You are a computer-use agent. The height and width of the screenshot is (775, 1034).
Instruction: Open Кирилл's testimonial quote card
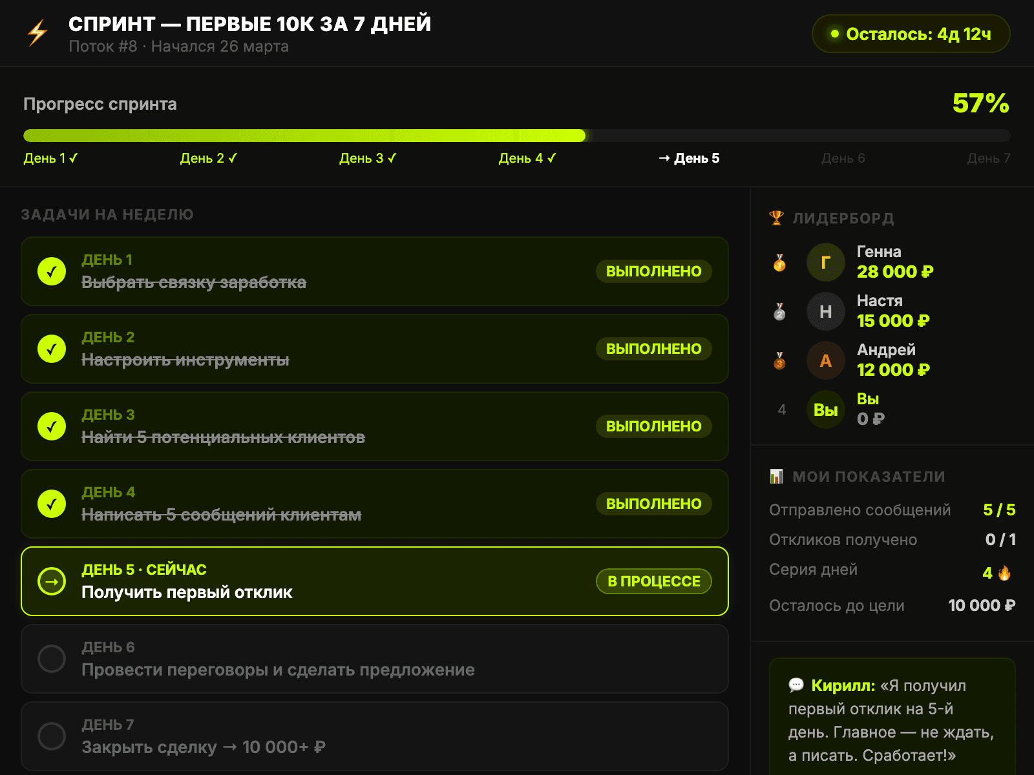892,717
